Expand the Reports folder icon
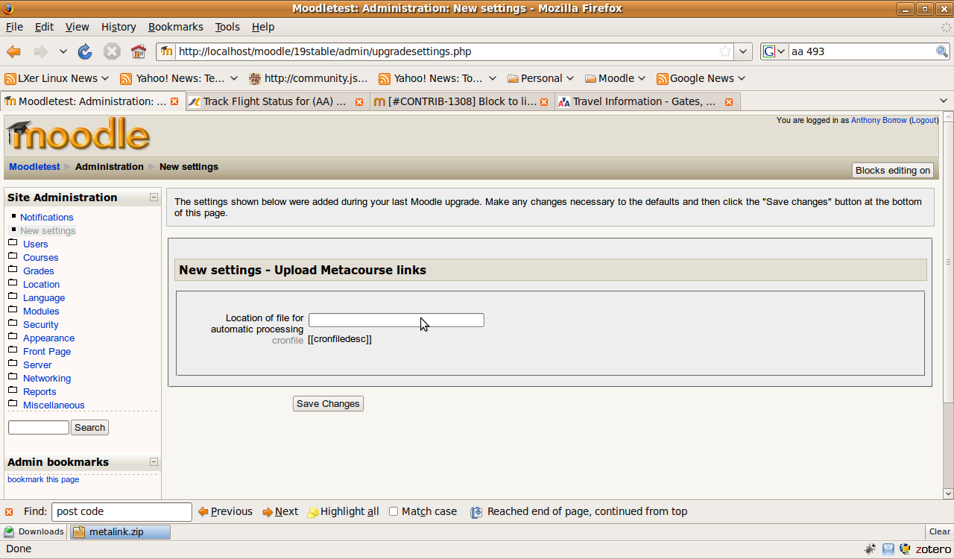The image size is (954, 559). click(x=13, y=391)
